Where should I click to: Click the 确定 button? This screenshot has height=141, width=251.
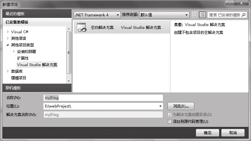[x=207, y=133]
